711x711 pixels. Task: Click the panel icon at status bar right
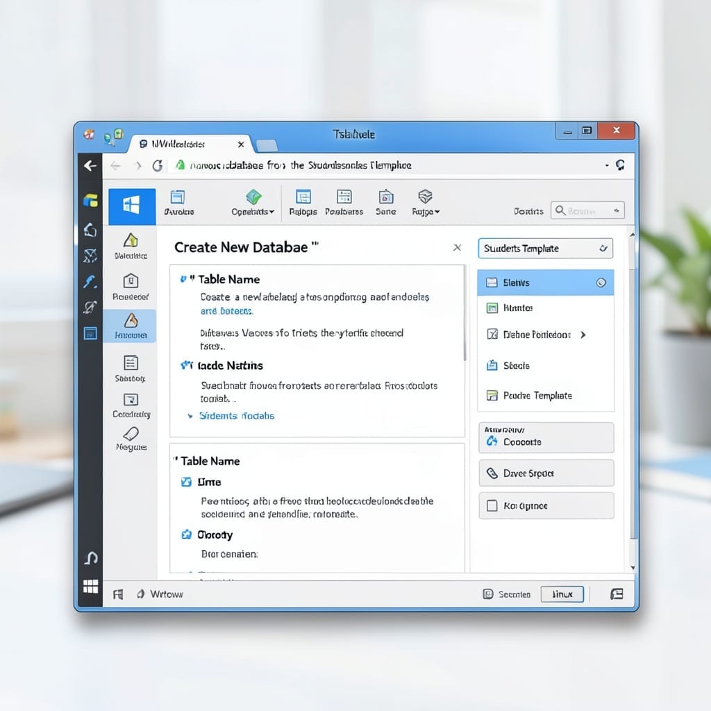pos(617,594)
